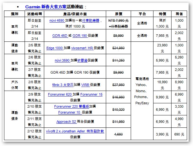The height and width of the screenshot is (146, 193).
Task: Open the Edge 1000 product link
Action: click(x=55, y=48)
